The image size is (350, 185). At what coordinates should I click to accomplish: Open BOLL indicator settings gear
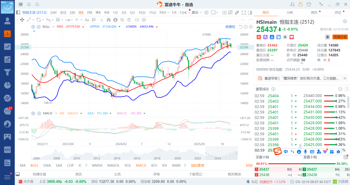[x=33, y=26]
